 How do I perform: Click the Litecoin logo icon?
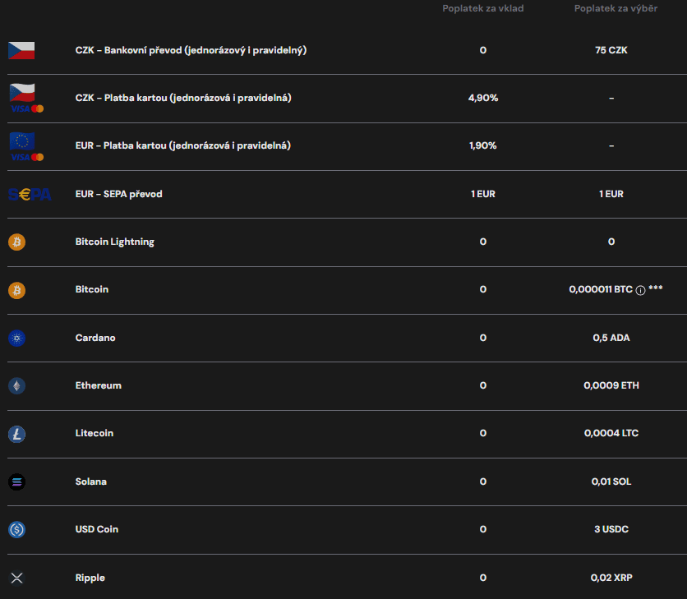[16, 434]
